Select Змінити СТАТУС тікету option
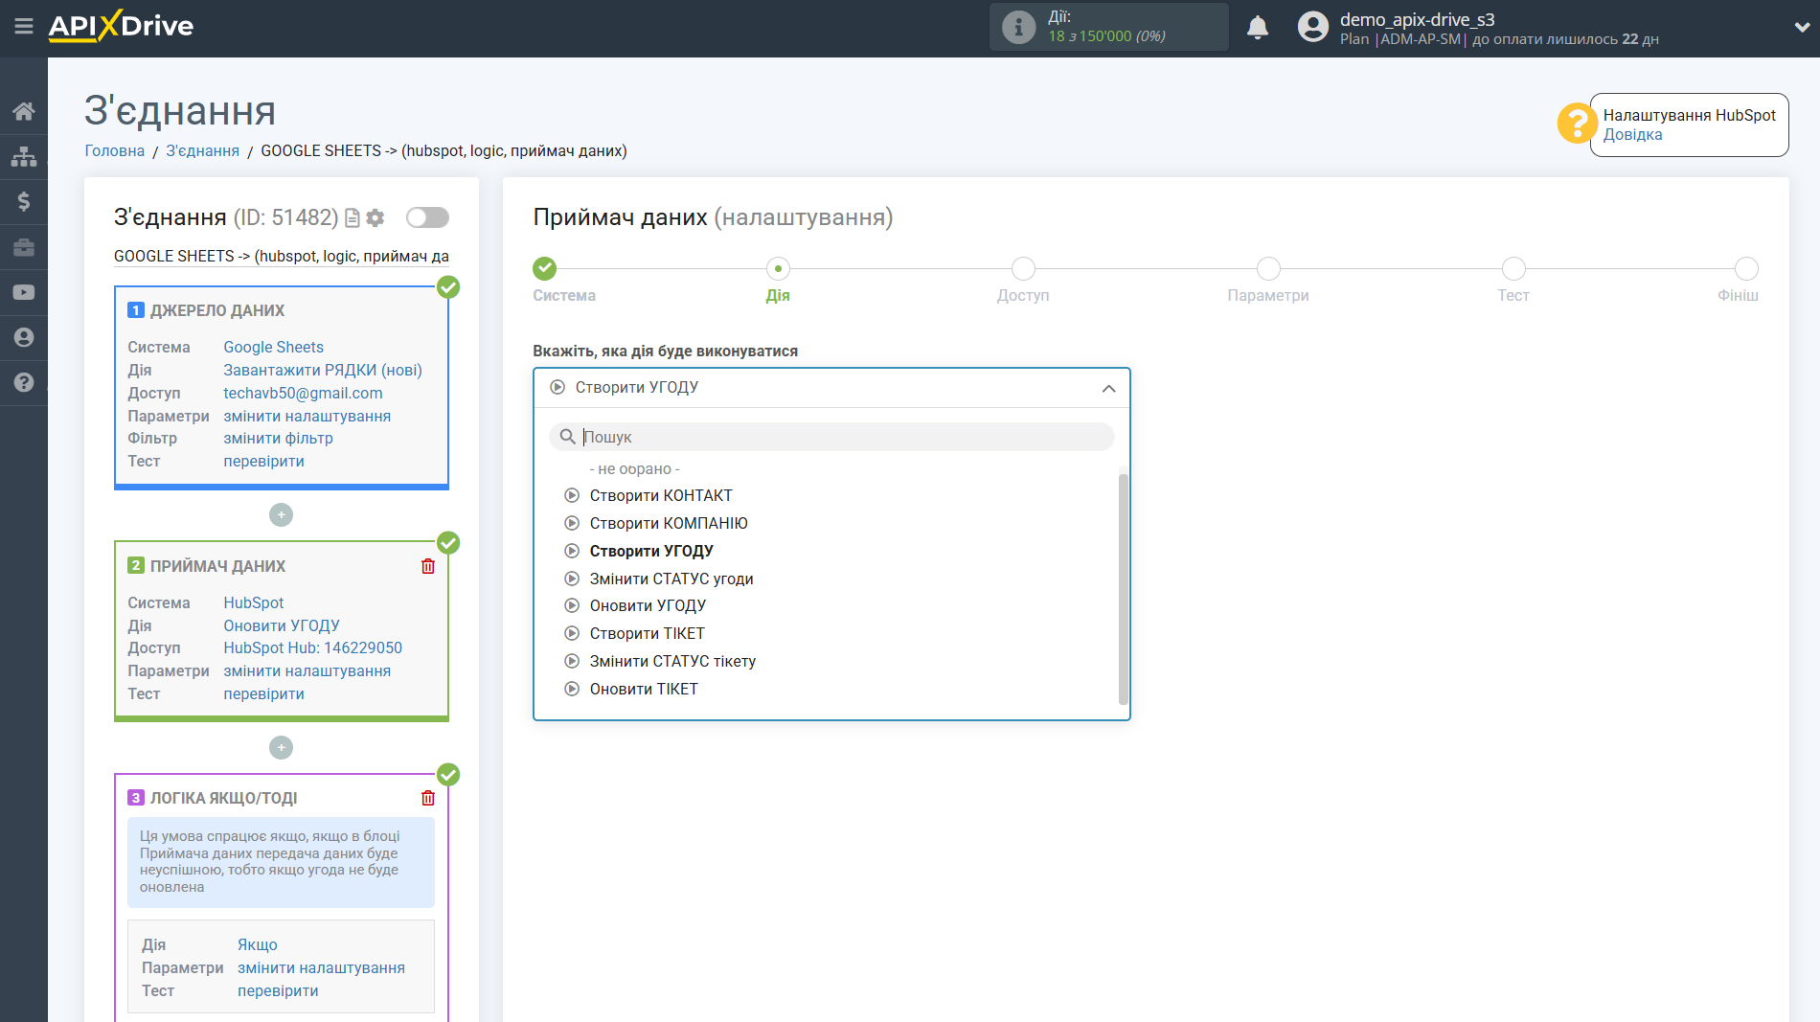This screenshot has height=1022, width=1820. 672,662
